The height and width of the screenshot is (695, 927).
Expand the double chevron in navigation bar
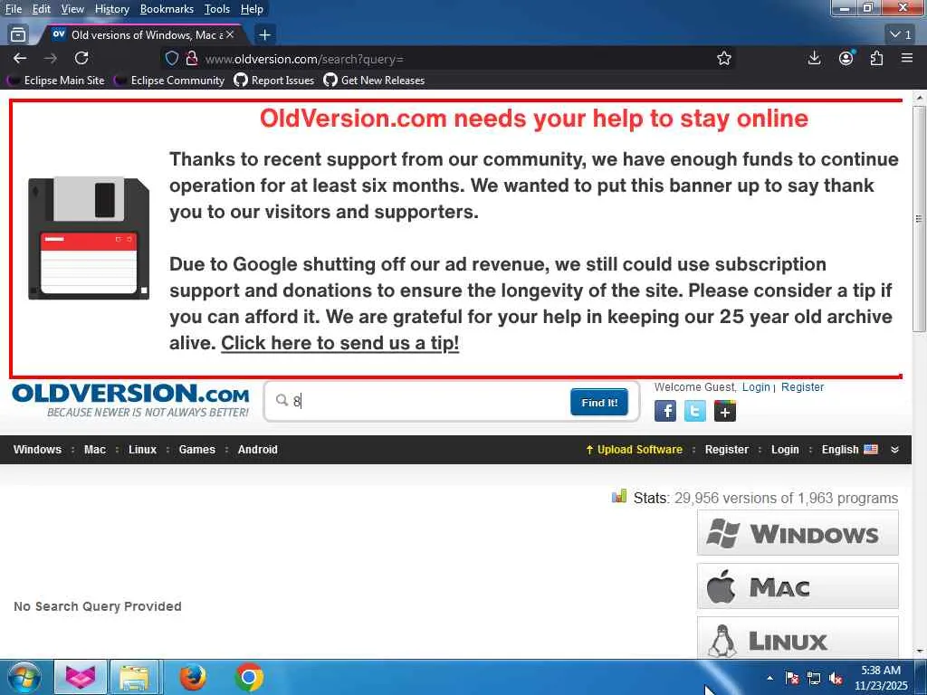point(894,449)
